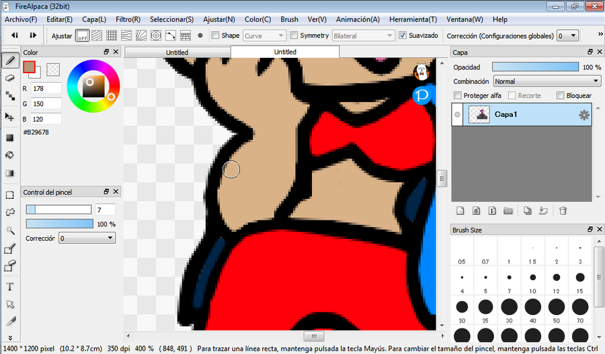This screenshot has width=605, height=354.
Task: Select brush size 1.5 preset
Action: tap(532, 252)
